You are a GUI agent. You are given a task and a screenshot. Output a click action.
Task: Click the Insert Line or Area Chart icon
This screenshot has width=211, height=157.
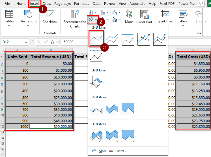[x=91, y=20]
